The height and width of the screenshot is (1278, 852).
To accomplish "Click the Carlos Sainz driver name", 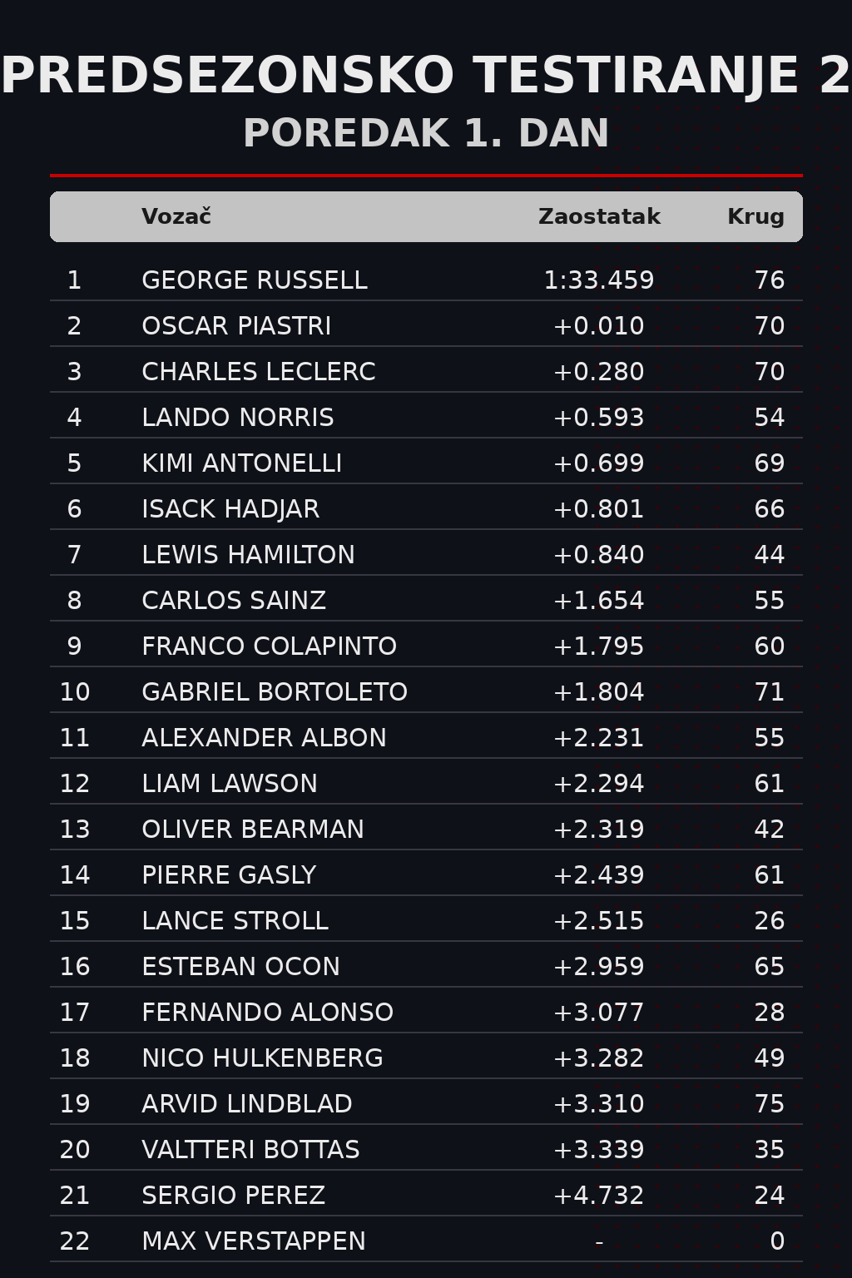I will pos(233,601).
